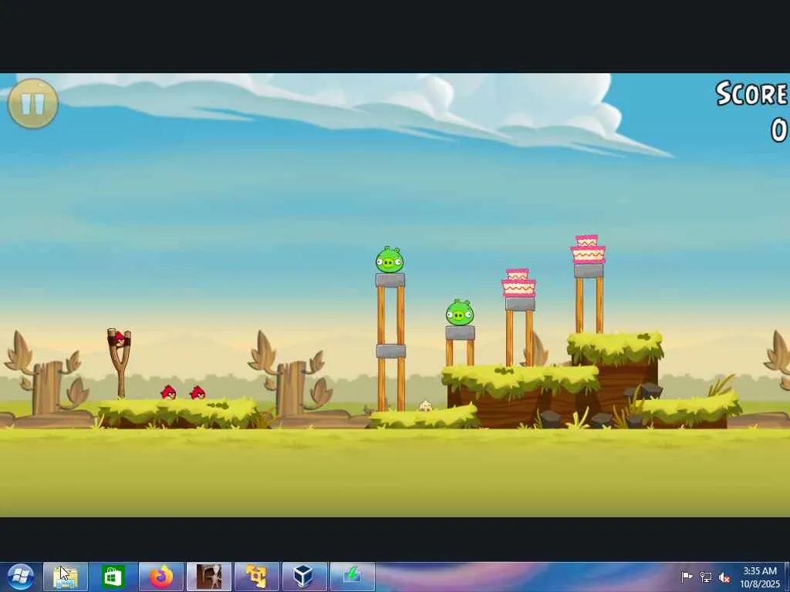Open the green Store app on taskbar
The width and height of the screenshot is (790, 592).
pyautogui.click(x=113, y=577)
